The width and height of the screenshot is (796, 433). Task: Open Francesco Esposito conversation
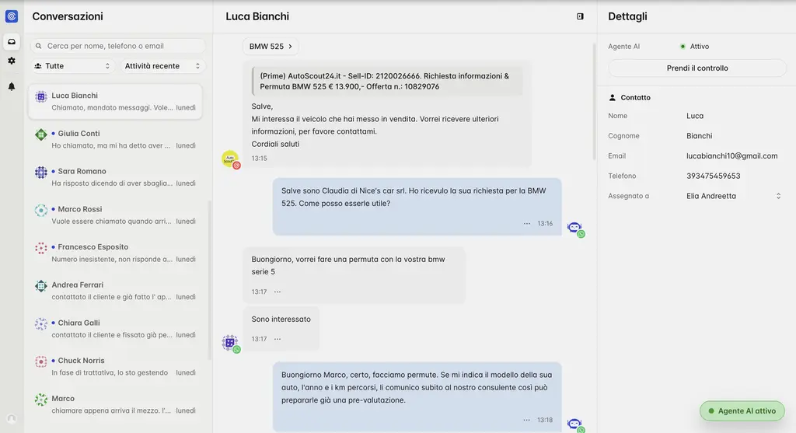point(115,253)
